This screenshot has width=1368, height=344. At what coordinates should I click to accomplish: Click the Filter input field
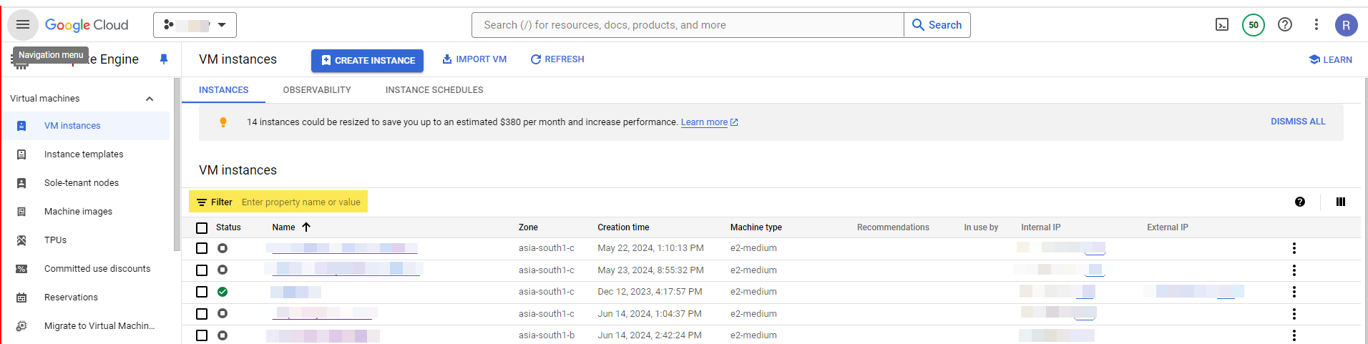[301, 202]
